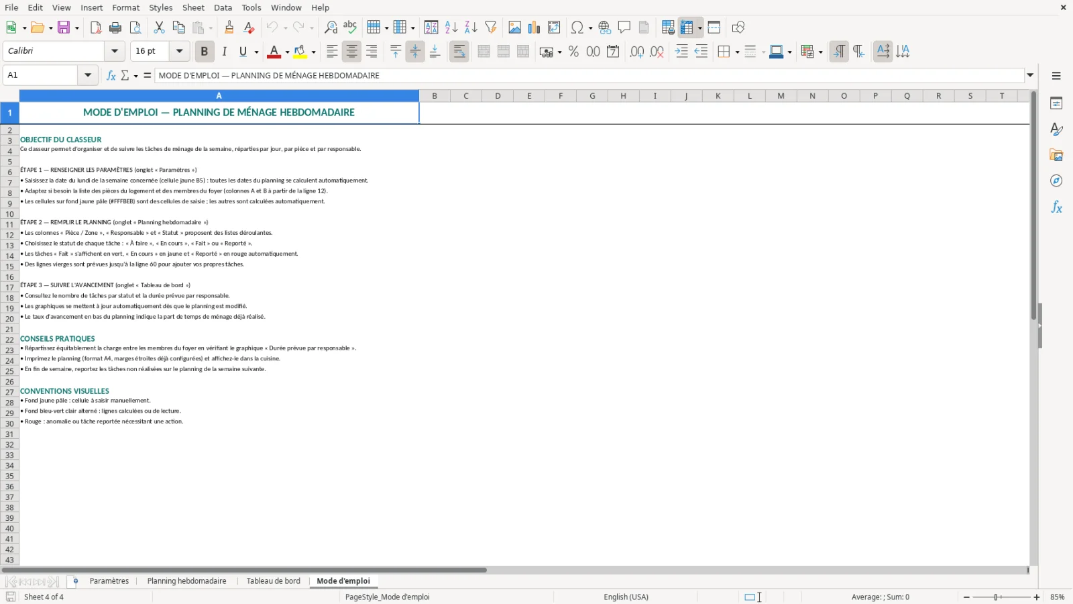Open sidebar Styles panel

[x=1056, y=129]
